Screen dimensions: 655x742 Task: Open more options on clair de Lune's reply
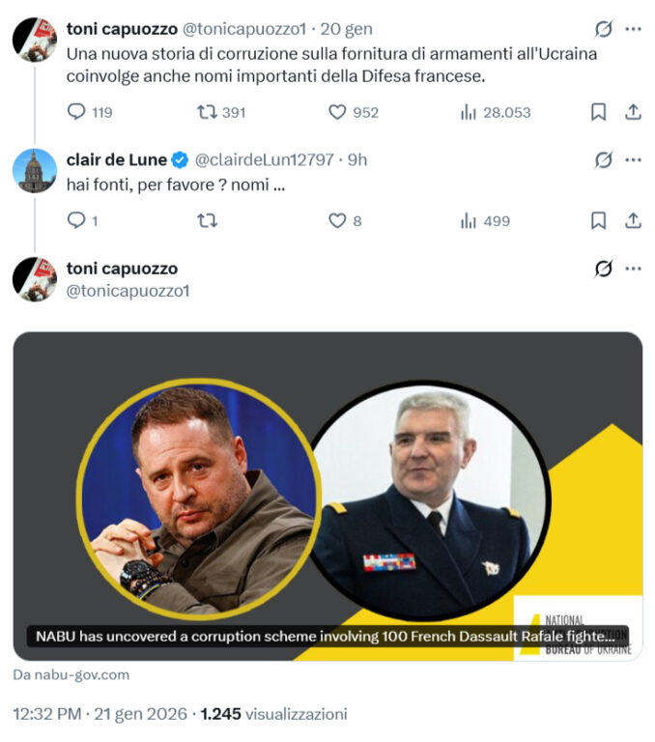coord(633,160)
